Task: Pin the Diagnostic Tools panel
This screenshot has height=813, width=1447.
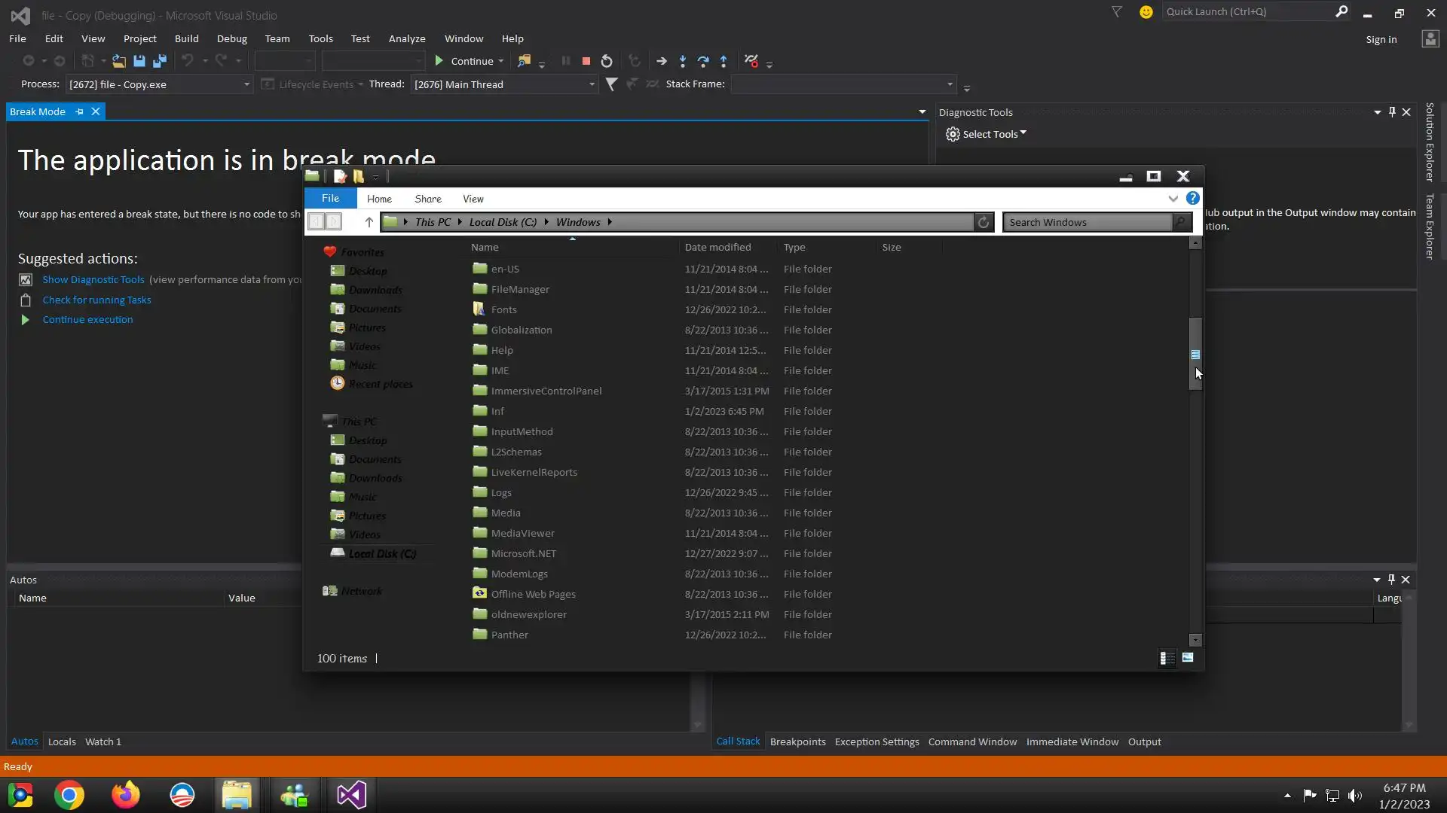Action: point(1392,112)
